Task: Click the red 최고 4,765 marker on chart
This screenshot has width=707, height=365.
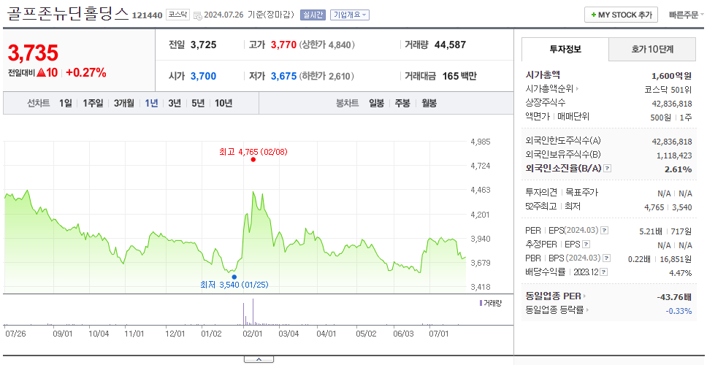Action: tap(253, 160)
